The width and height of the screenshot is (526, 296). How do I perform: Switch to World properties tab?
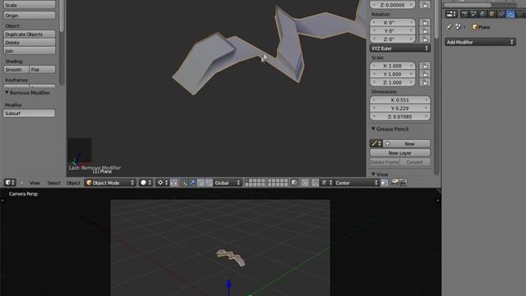point(482,14)
